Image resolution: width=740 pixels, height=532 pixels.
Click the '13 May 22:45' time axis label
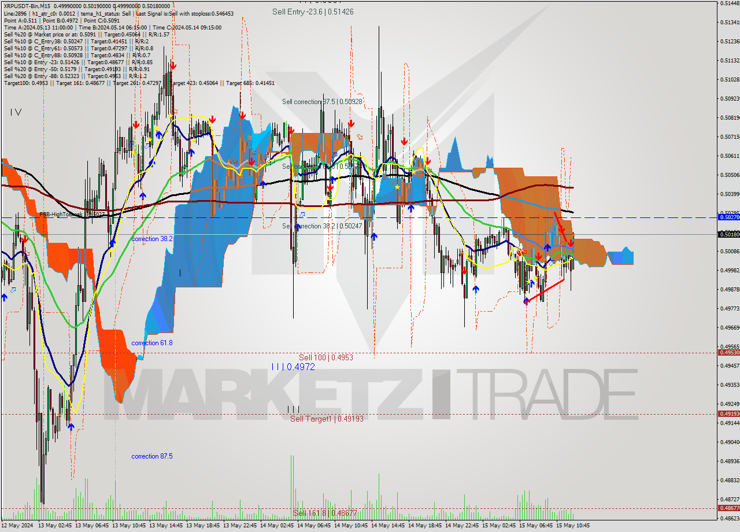[x=240, y=526]
